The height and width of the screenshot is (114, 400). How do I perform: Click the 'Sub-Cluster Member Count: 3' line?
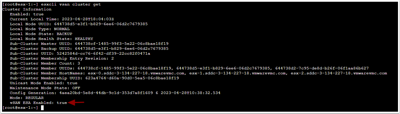click(45, 63)
